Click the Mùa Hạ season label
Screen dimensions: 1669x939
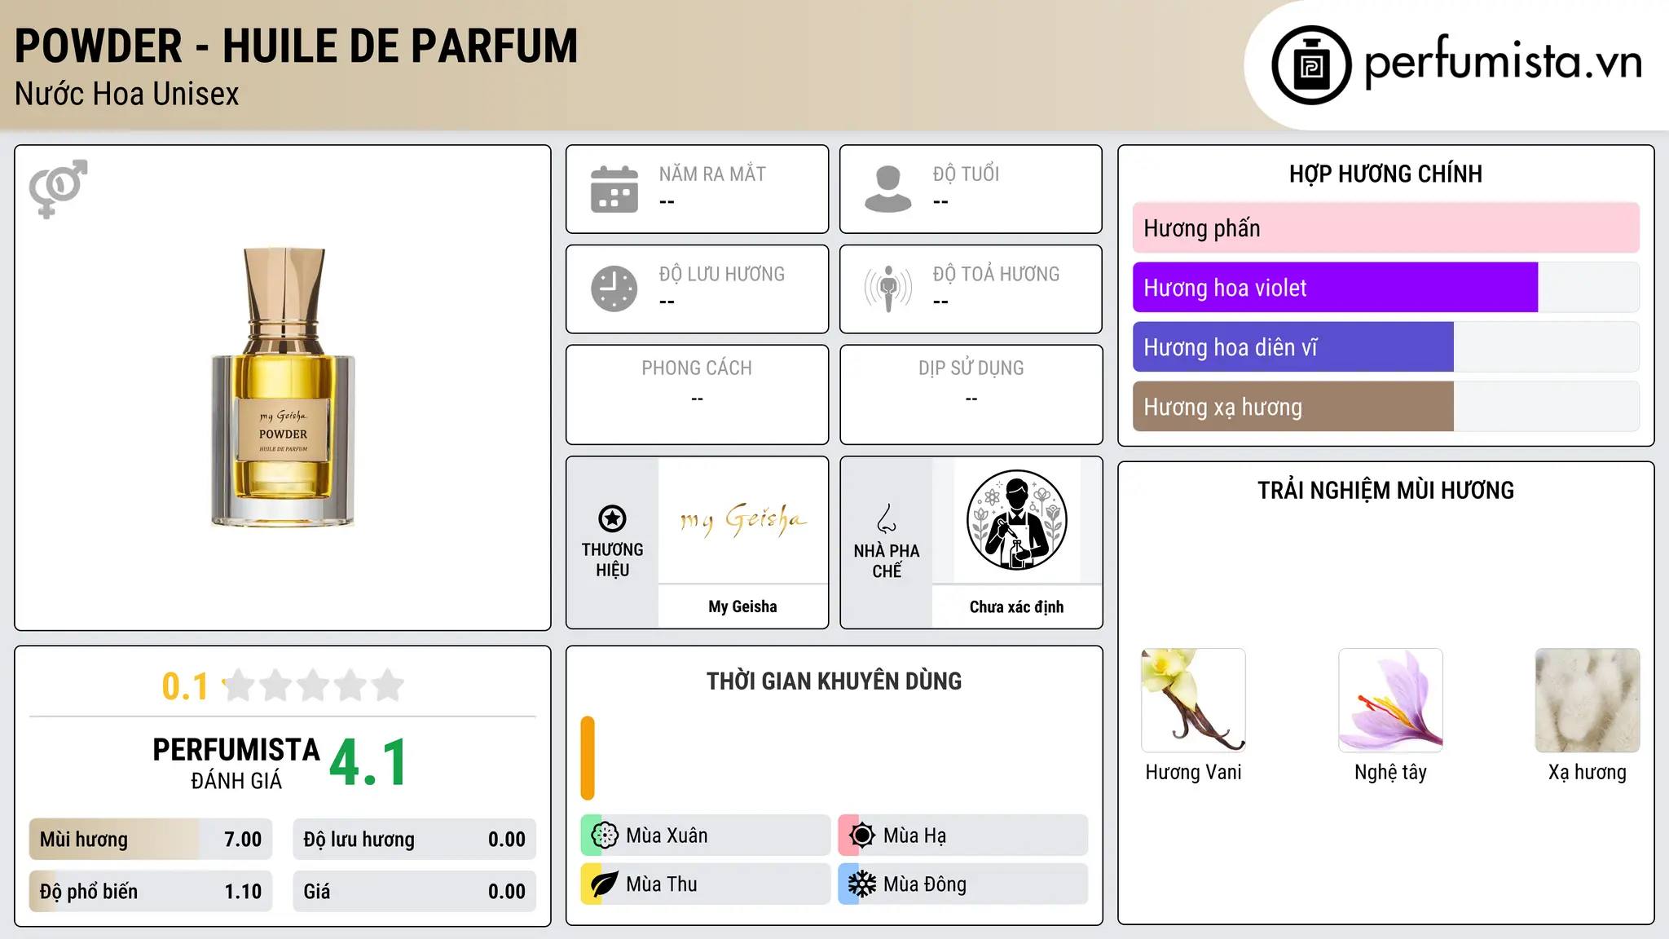point(914,835)
